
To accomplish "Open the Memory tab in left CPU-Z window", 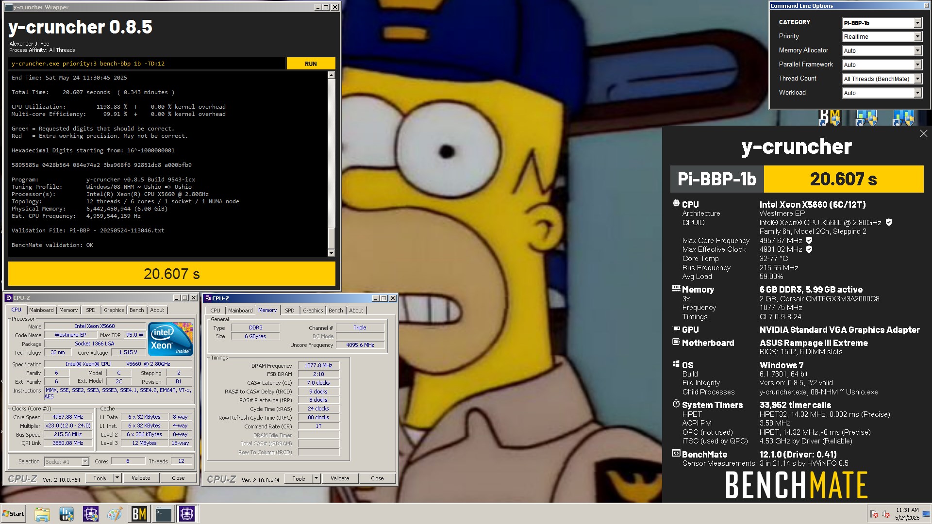I will (x=68, y=311).
